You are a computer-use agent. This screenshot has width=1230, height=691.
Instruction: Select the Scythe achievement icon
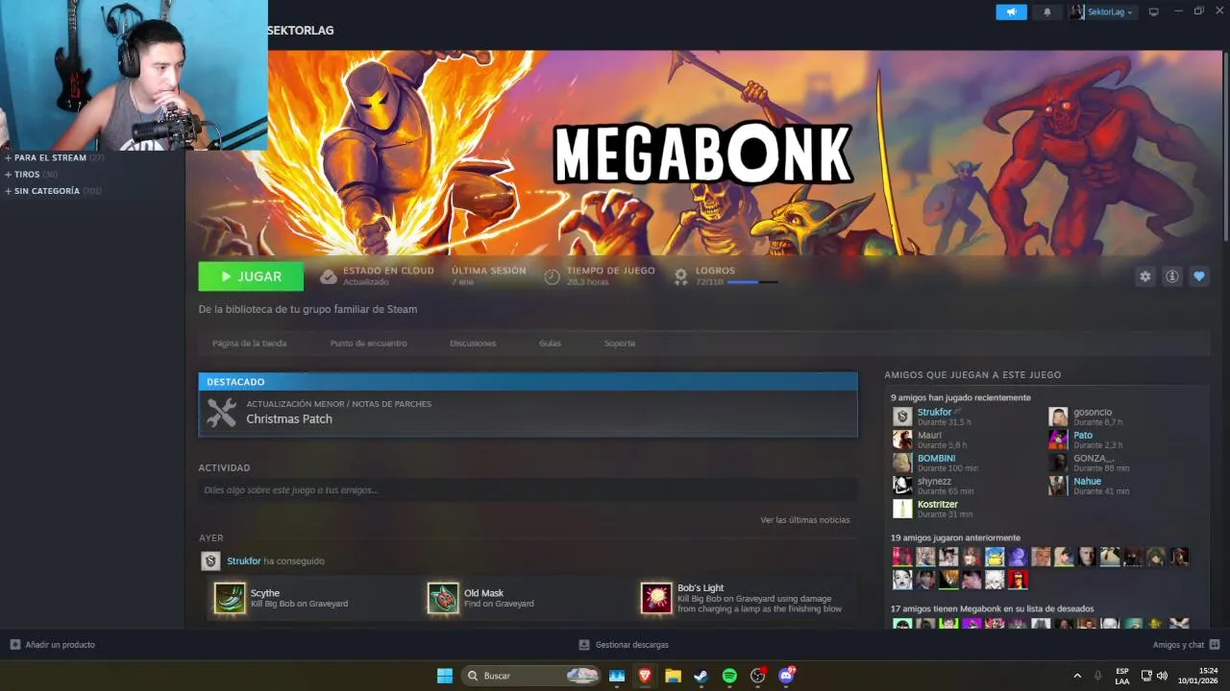tap(230, 598)
